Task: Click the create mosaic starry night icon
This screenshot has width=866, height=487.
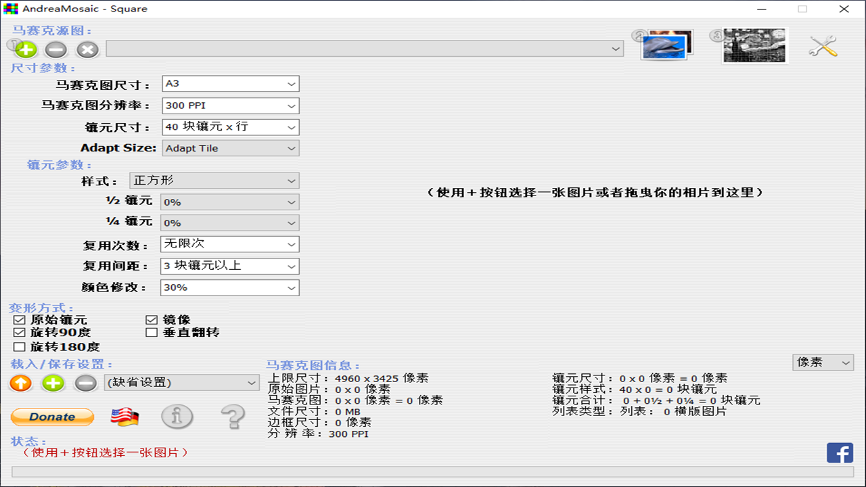Action: (x=754, y=45)
